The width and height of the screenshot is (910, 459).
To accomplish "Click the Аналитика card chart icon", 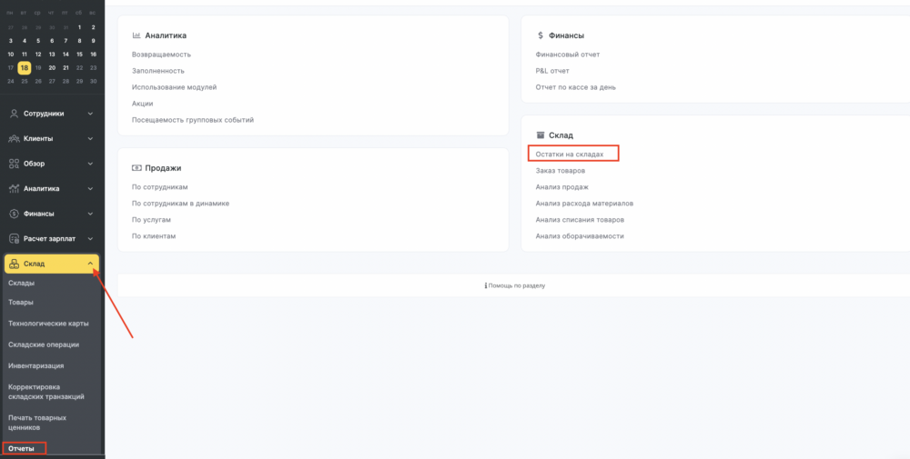I will pos(136,35).
